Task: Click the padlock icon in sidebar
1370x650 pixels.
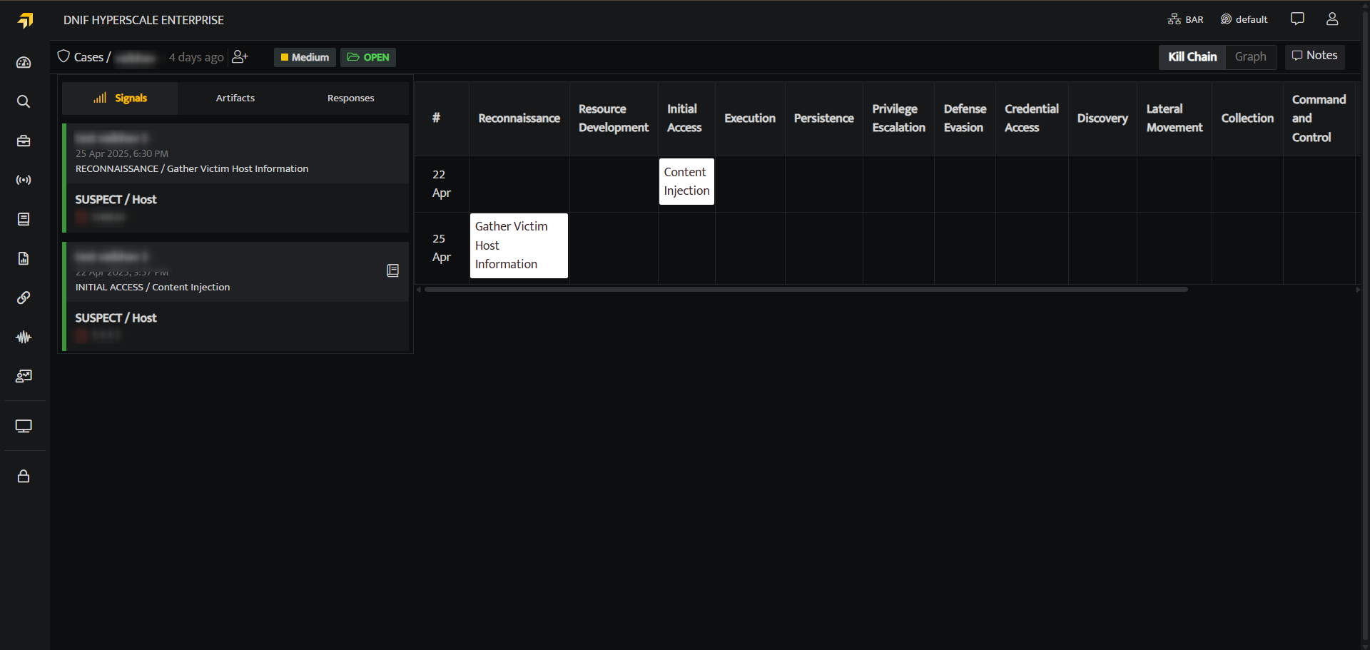Action: 24,476
